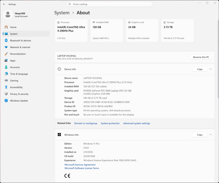This screenshot has width=219, height=183.
Task: Click Rename this PC button
Action: click(x=201, y=57)
